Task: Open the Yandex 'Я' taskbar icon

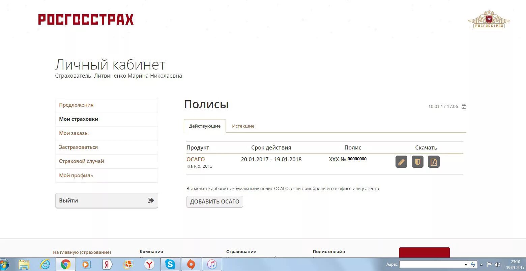Action: (x=107, y=265)
